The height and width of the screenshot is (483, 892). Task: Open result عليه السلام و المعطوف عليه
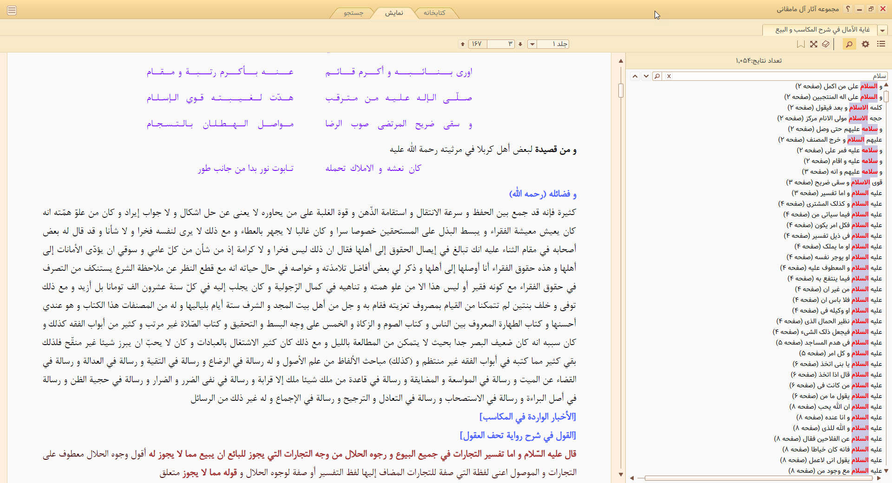click(831, 268)
